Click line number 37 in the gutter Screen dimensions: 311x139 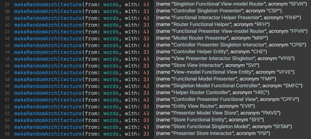7,5
